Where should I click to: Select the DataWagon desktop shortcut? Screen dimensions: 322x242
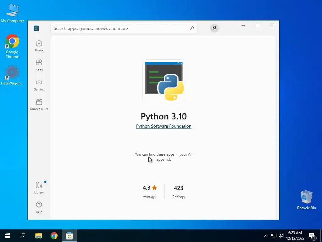pos(12,75)
